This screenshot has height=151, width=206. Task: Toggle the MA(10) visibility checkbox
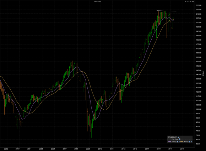tap(177, 142)
